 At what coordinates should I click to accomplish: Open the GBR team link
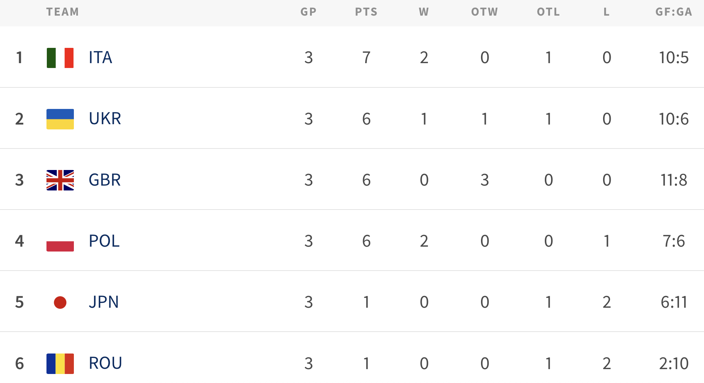[104, 180]
